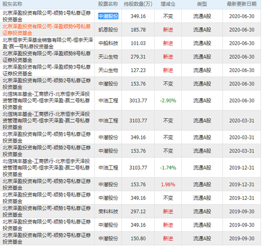Click date 2019-09-30 in the 150.80 row

pos(242,238)
